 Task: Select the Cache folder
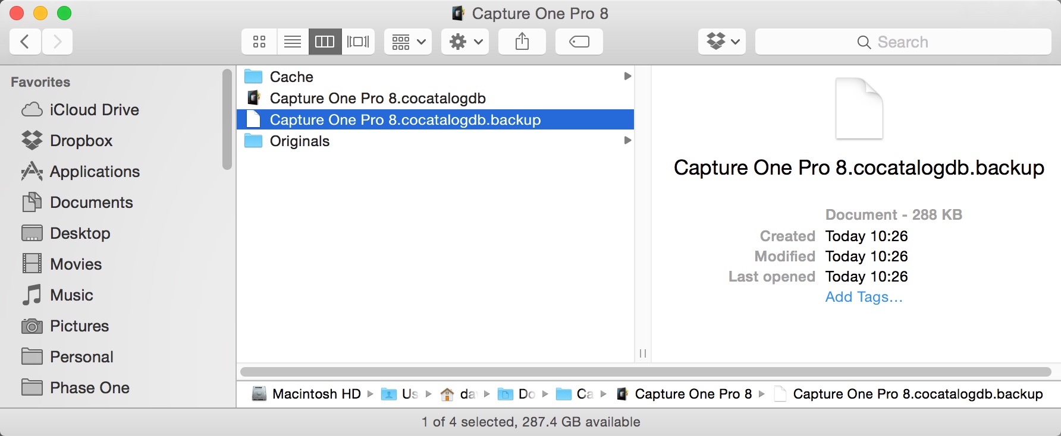pyautogui.click(x=435, y=77)
